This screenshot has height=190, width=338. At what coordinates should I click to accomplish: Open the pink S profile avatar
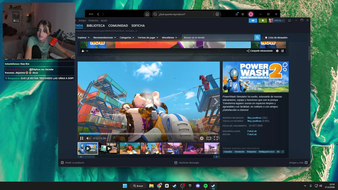[x=251, y=14]
